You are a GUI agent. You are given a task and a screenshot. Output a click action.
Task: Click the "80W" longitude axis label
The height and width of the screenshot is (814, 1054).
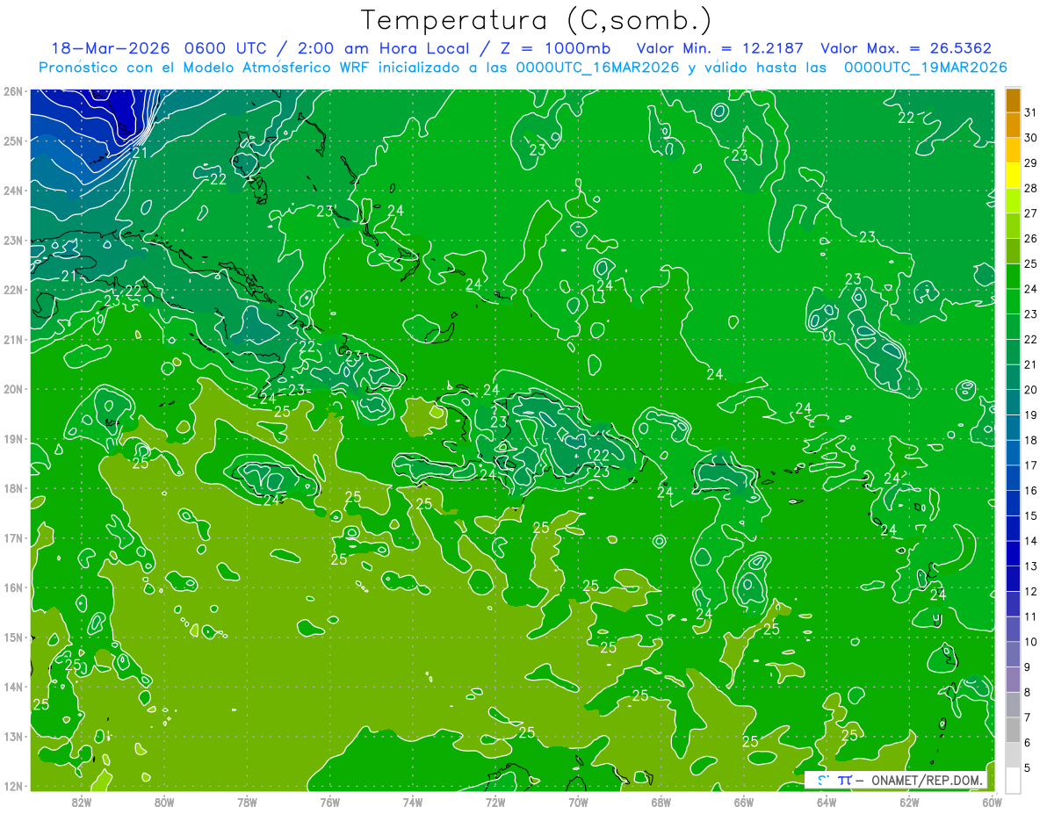tap(164, 801)
